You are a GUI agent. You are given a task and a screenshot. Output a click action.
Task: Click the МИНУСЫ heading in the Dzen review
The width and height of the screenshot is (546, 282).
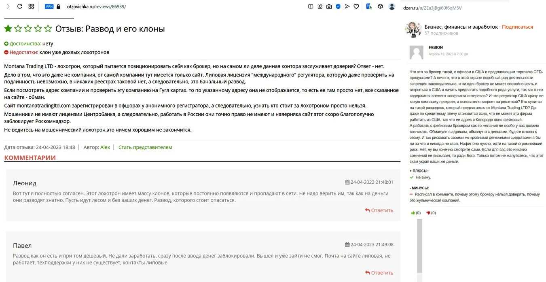[419, 188]
